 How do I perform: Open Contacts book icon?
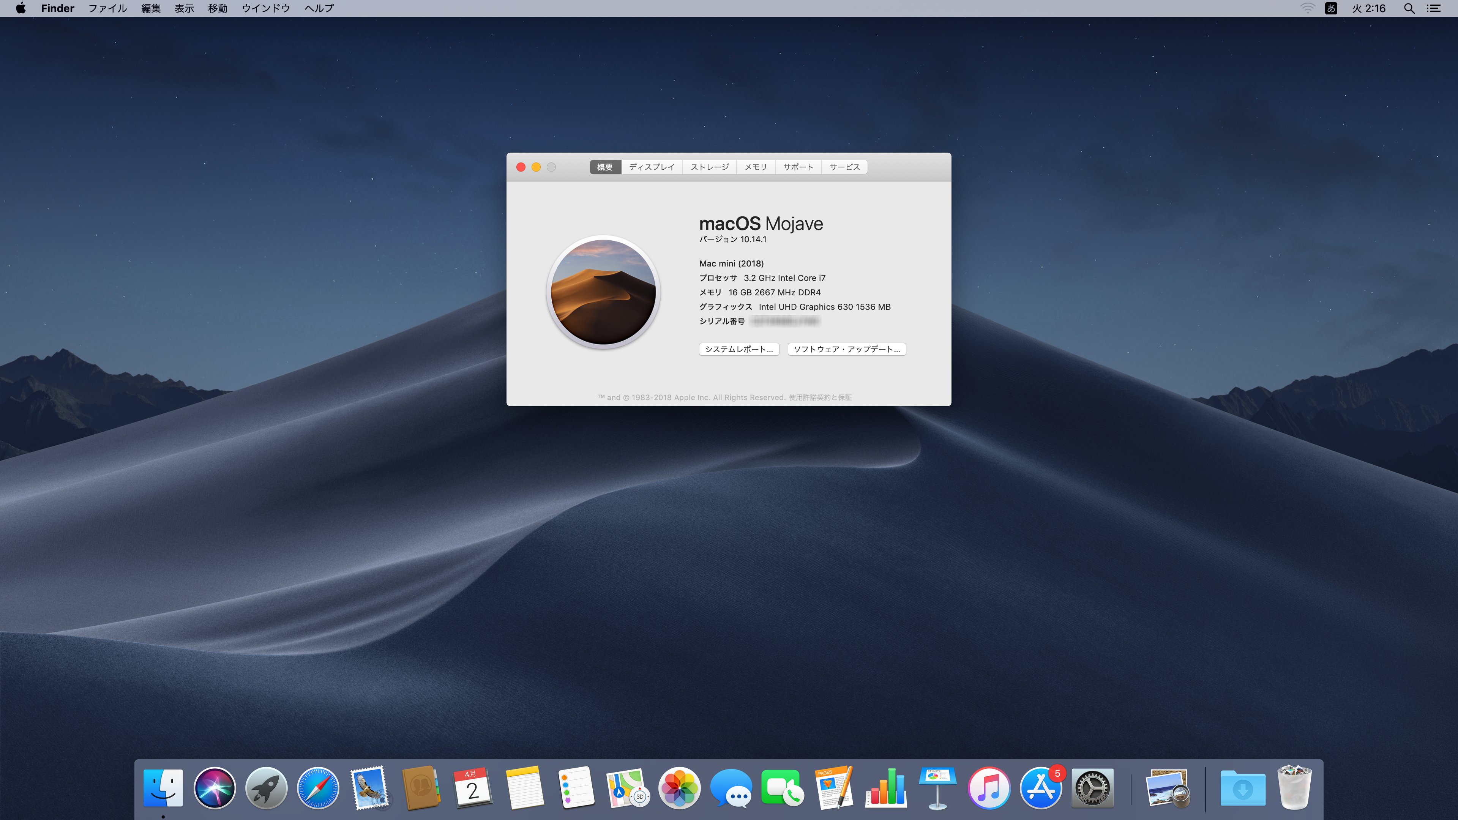[x=421, y=788]
